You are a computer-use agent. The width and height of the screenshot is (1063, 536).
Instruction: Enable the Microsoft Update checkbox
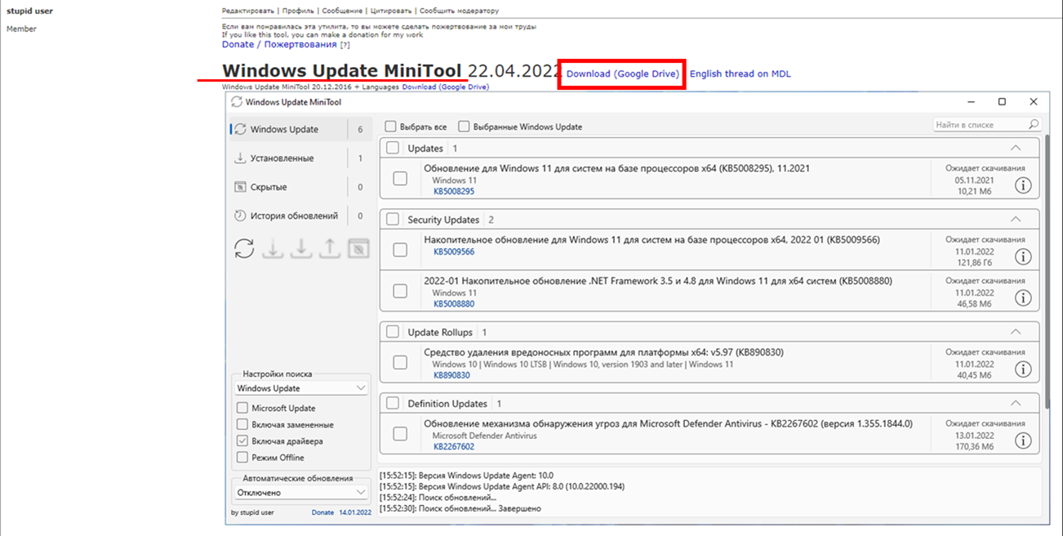tap(242, 408)
